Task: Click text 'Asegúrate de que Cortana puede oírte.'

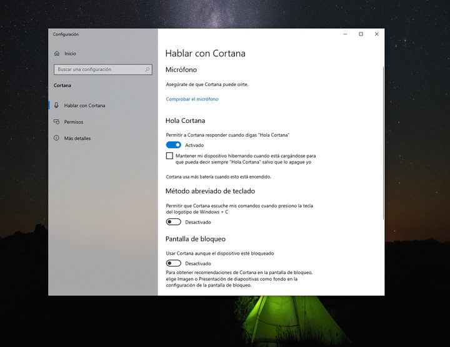Action: click(207, 84)
